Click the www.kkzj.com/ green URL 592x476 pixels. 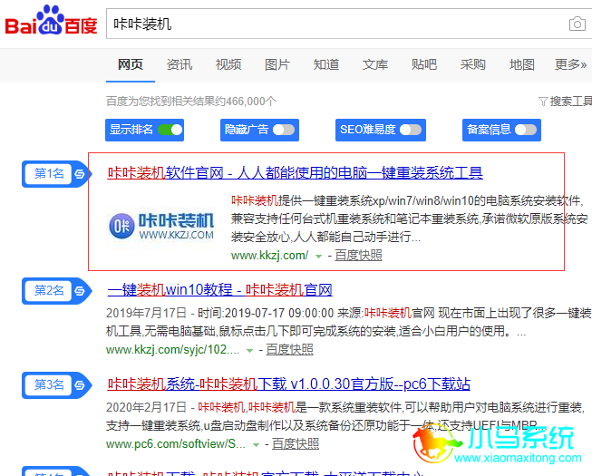coord(269,256)
